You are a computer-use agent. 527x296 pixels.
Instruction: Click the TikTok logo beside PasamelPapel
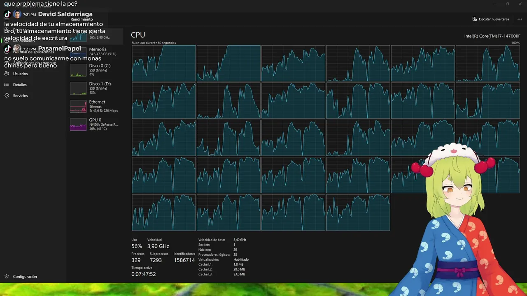pos(7,49)
